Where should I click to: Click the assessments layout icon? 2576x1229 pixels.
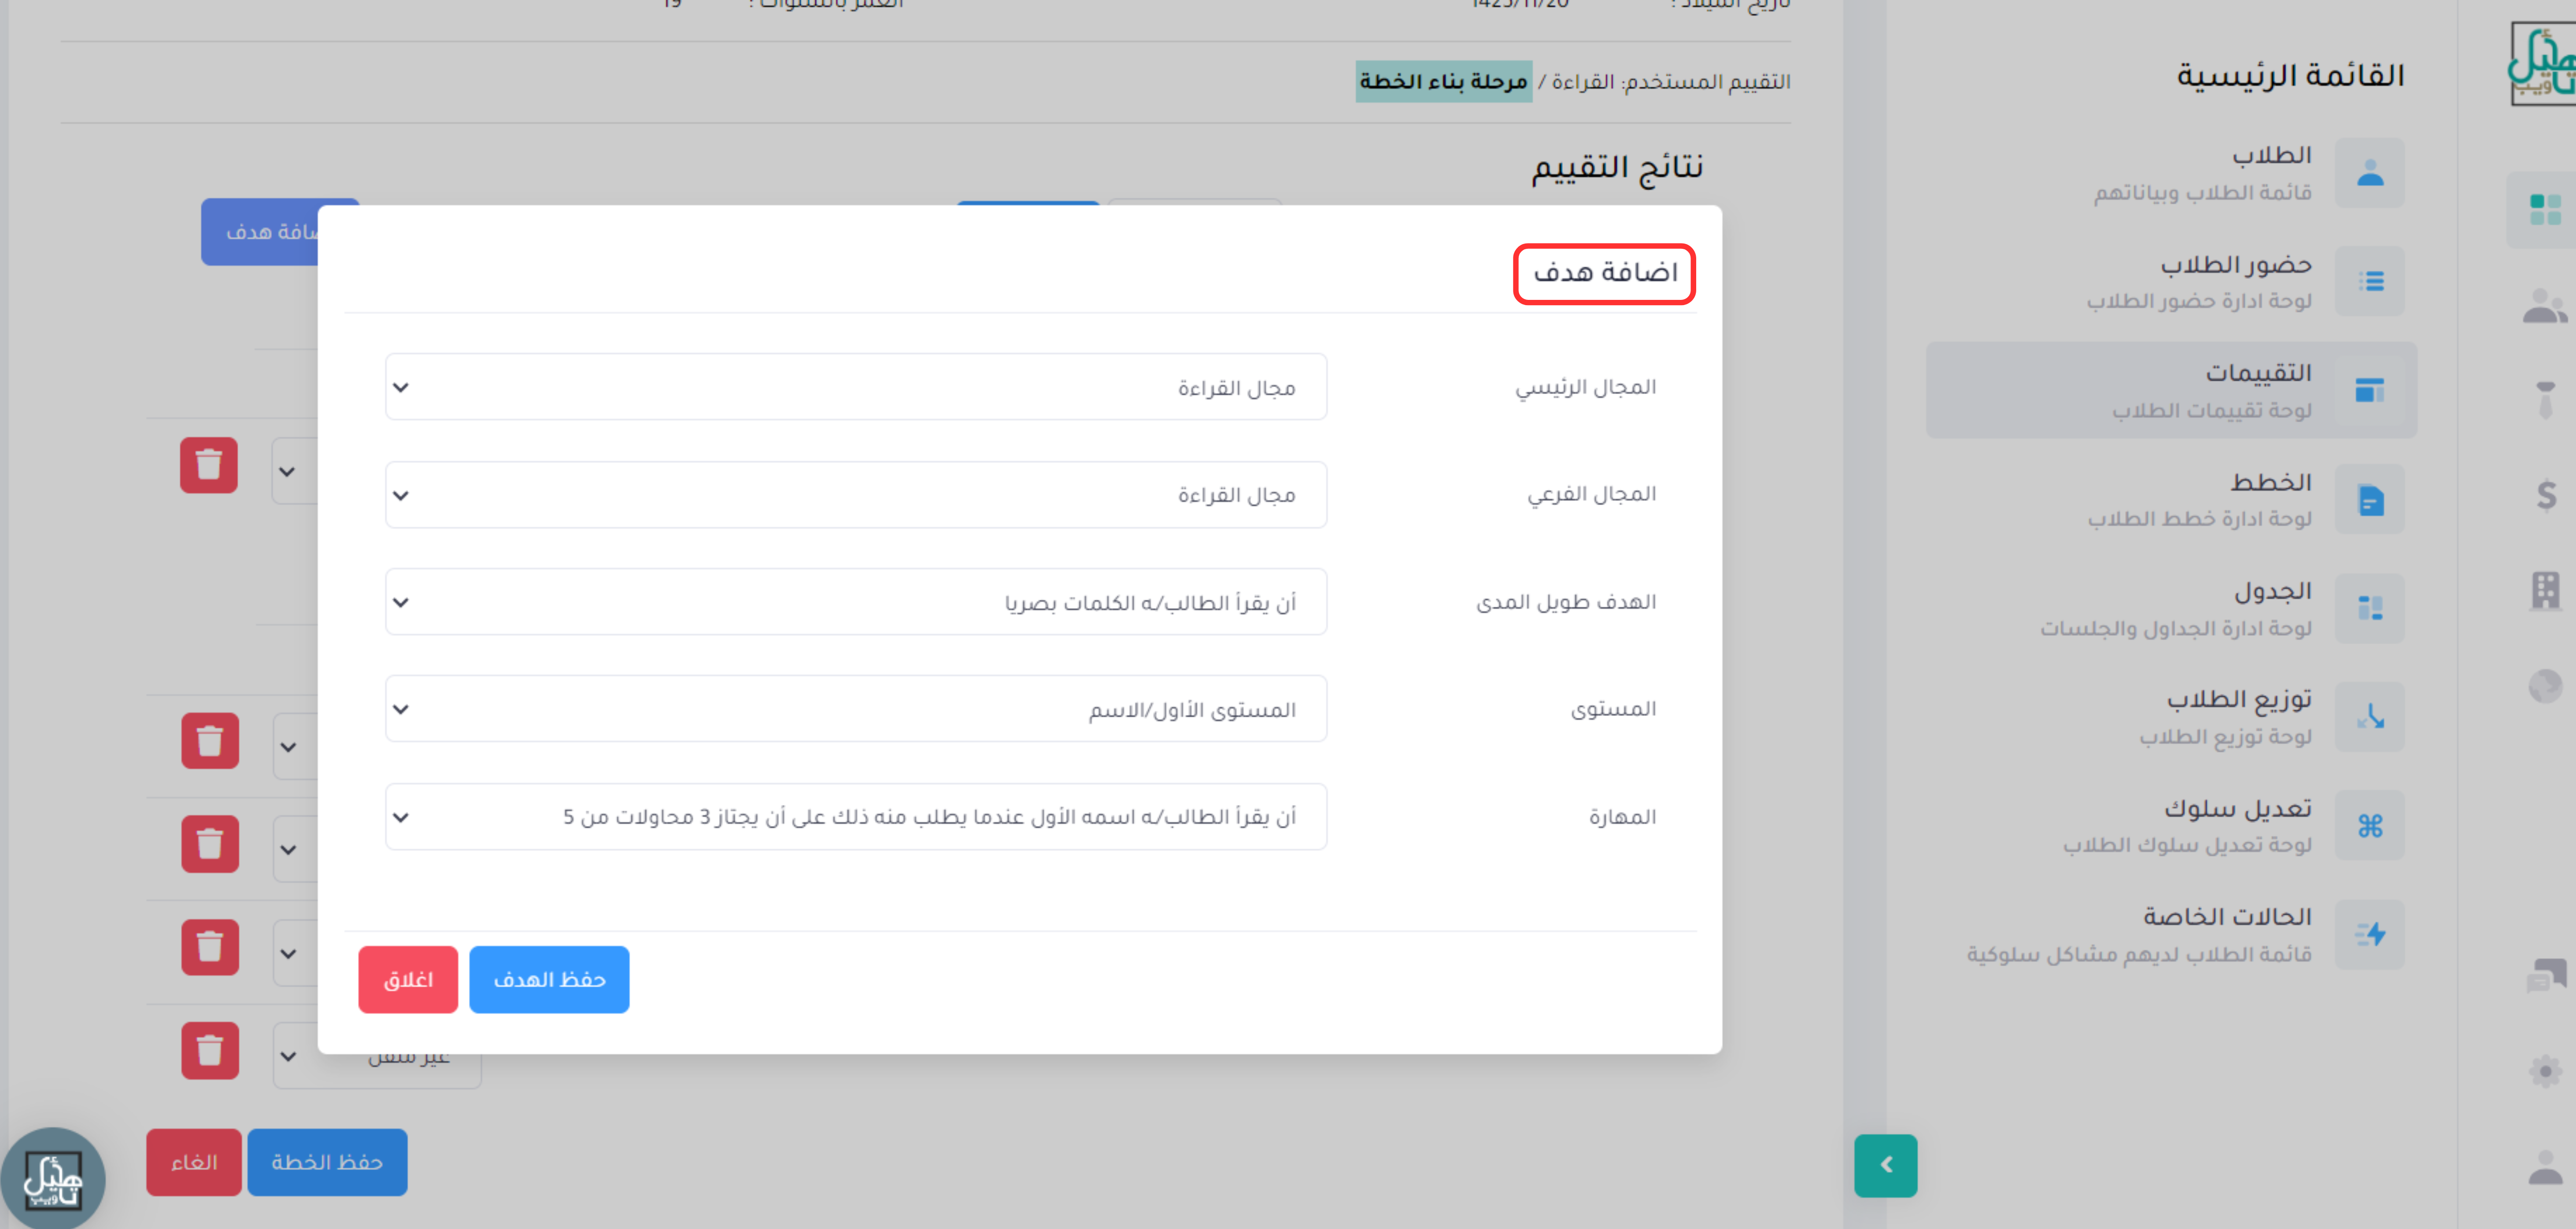pyautogui.click(x=2370, y=390)
